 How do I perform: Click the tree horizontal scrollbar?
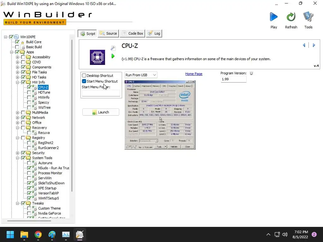coord(29,221)
